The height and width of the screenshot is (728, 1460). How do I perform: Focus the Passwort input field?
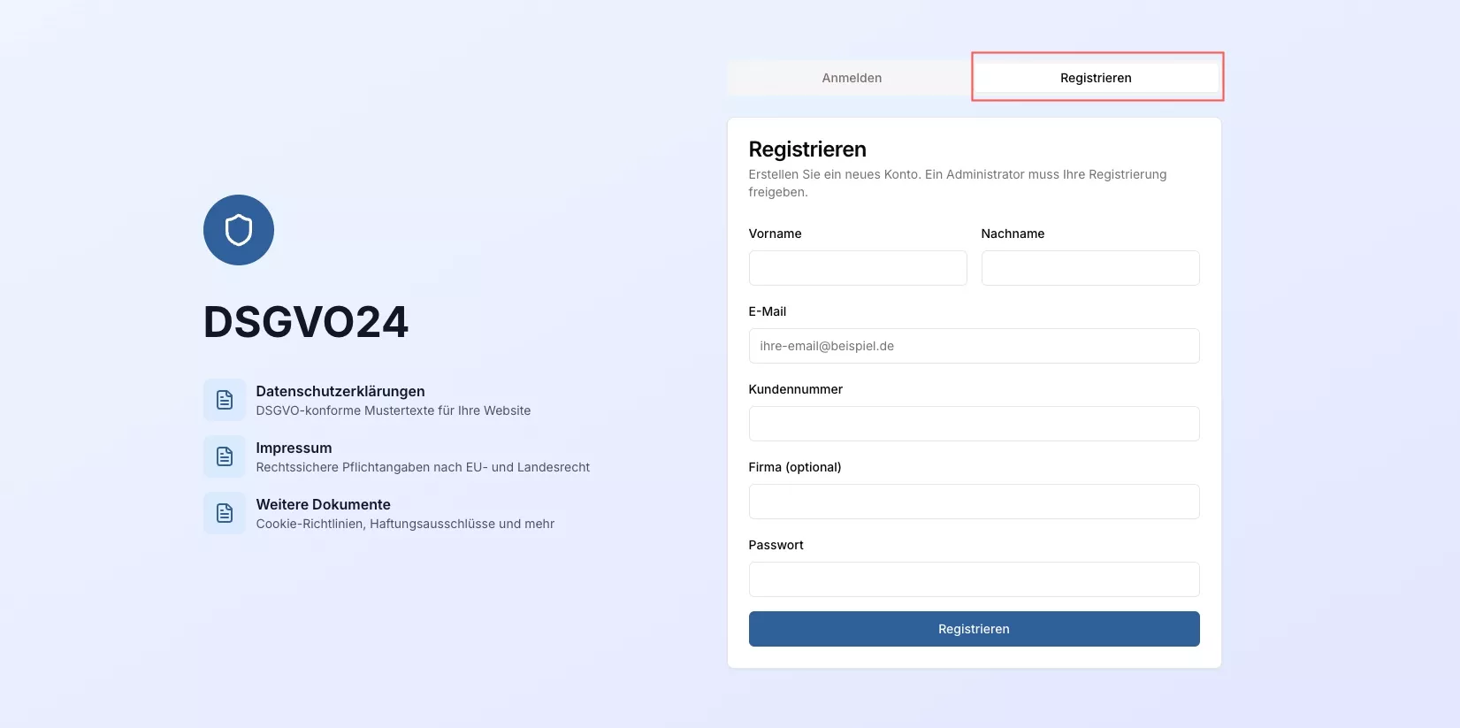click(x=974, y=579)
